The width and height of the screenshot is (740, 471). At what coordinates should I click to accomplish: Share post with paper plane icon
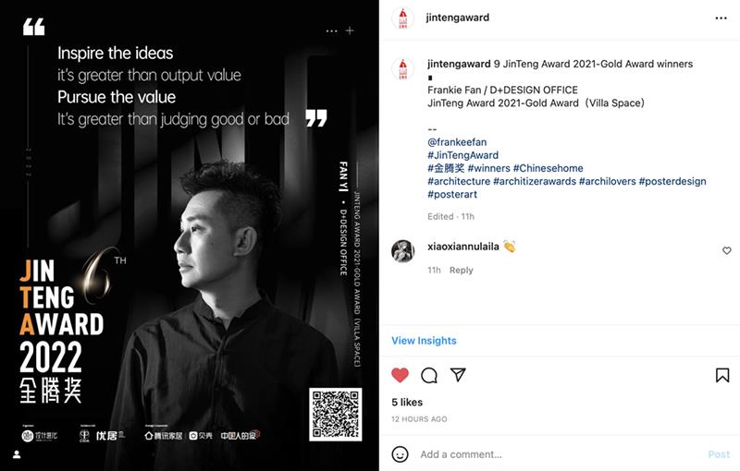point(458,374)
